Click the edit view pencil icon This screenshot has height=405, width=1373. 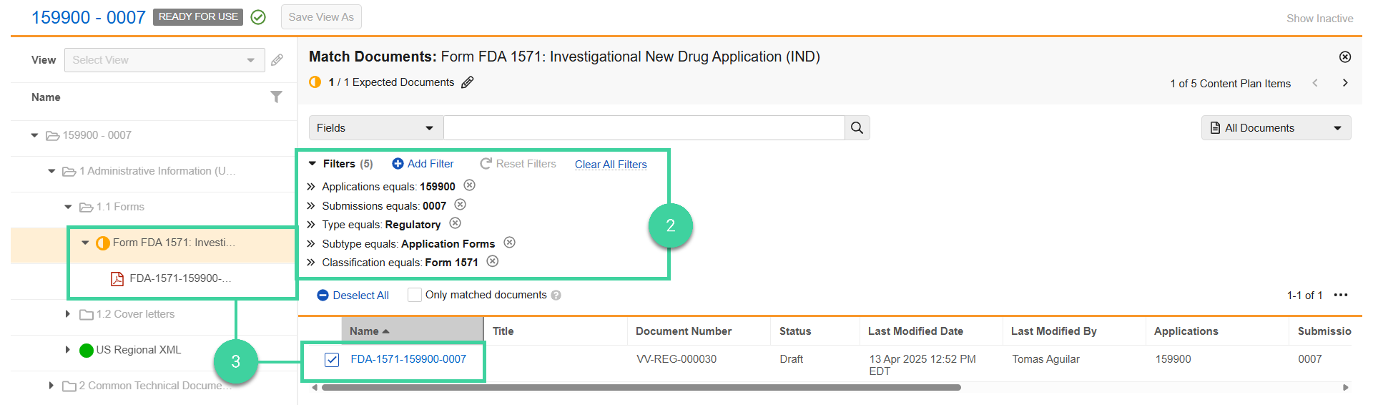(277, 60)
